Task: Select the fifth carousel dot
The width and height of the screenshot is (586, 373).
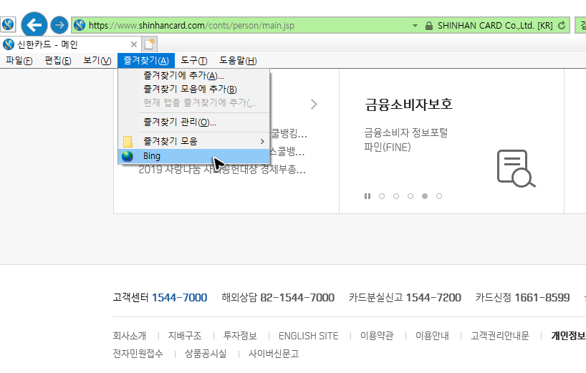Action: pyautogui.click(x=439, y=196)
